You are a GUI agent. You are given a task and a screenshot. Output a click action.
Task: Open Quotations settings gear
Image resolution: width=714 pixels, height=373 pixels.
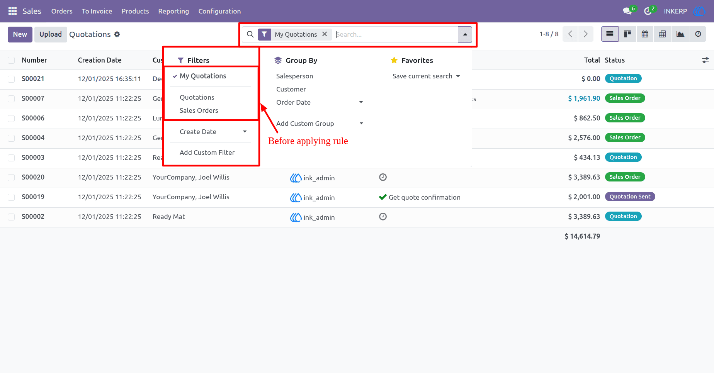pos(117,34)
